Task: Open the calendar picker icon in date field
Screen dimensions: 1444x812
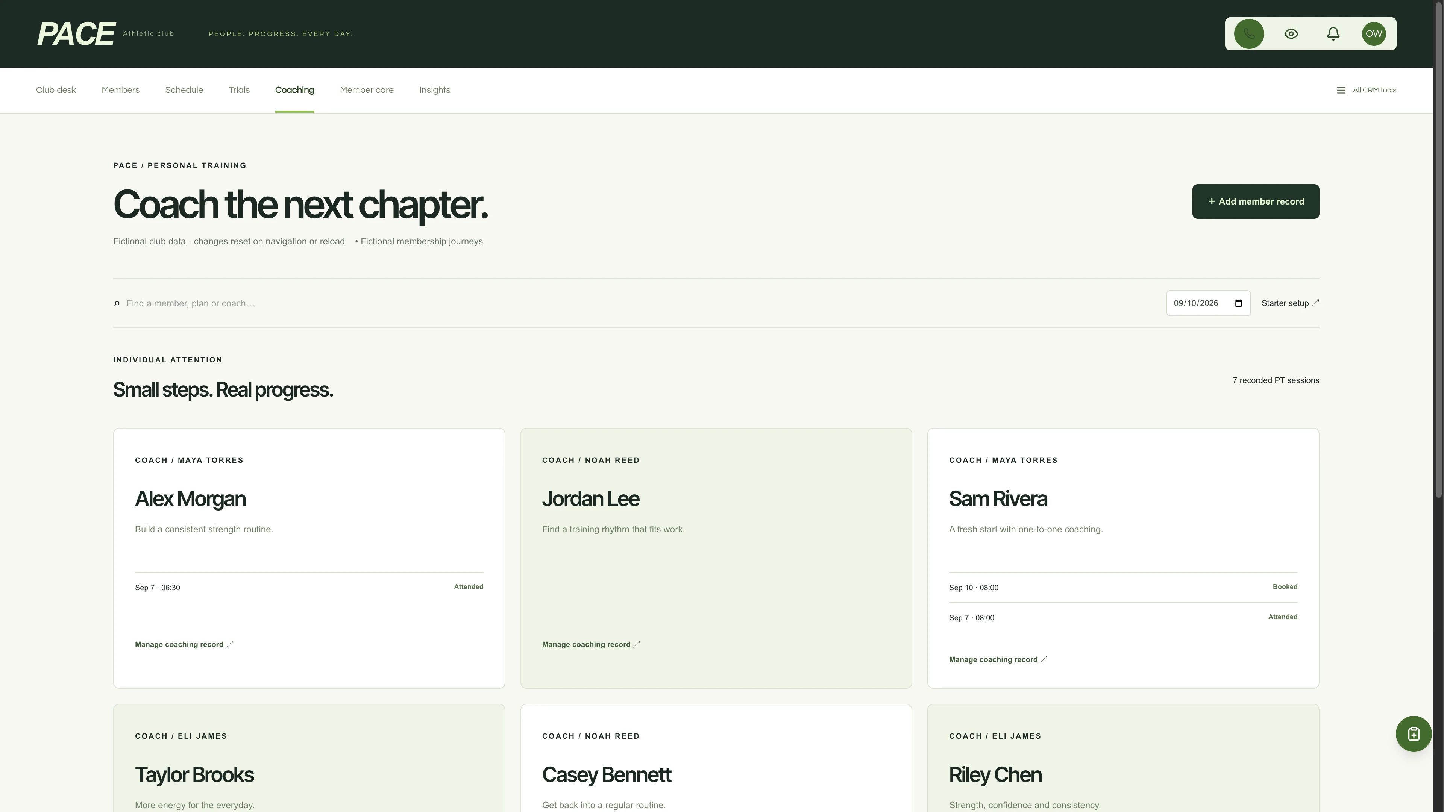Action: pyautogui.click(x=1238, y=303)
